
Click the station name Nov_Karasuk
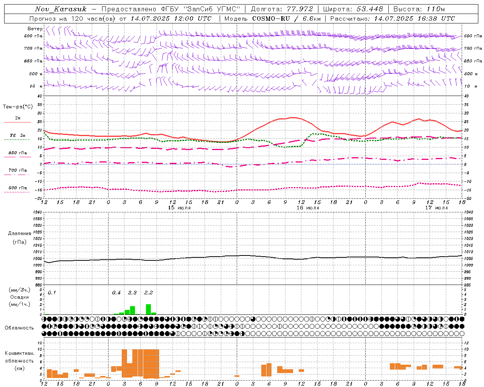[x=60, y=9]
